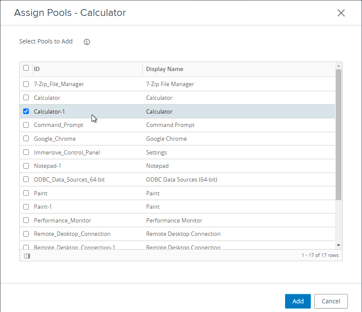Image resolution: width=362 pixels, height=312 pixels.
Task: Click the info icon beside Select Pools to Add
Action: click(87, 42)
